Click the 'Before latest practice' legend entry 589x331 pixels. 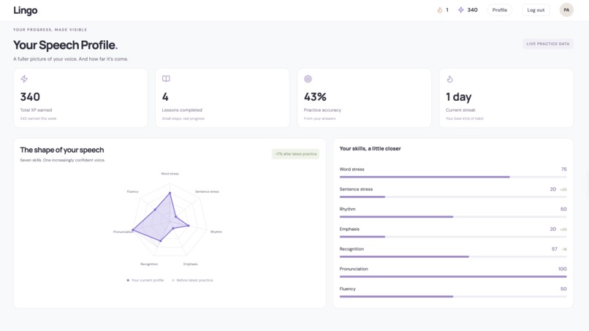pos(192,281)
